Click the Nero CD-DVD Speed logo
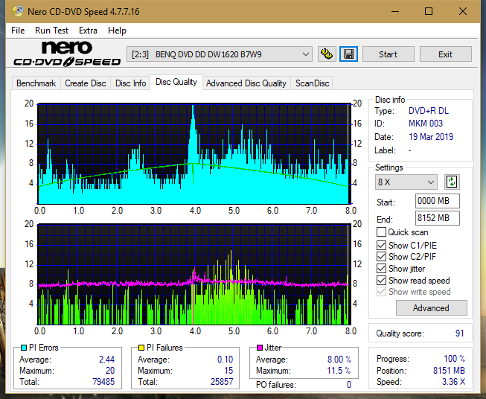The width and height of the screenshot is (486, 399). point(67,54)
